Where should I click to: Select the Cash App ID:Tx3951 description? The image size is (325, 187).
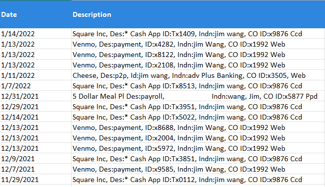pyautogui.click(x=198, y=106)
